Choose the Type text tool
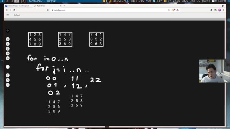Image resolution: width=230 pixels, height=129 pixels. tap(8, 49)
